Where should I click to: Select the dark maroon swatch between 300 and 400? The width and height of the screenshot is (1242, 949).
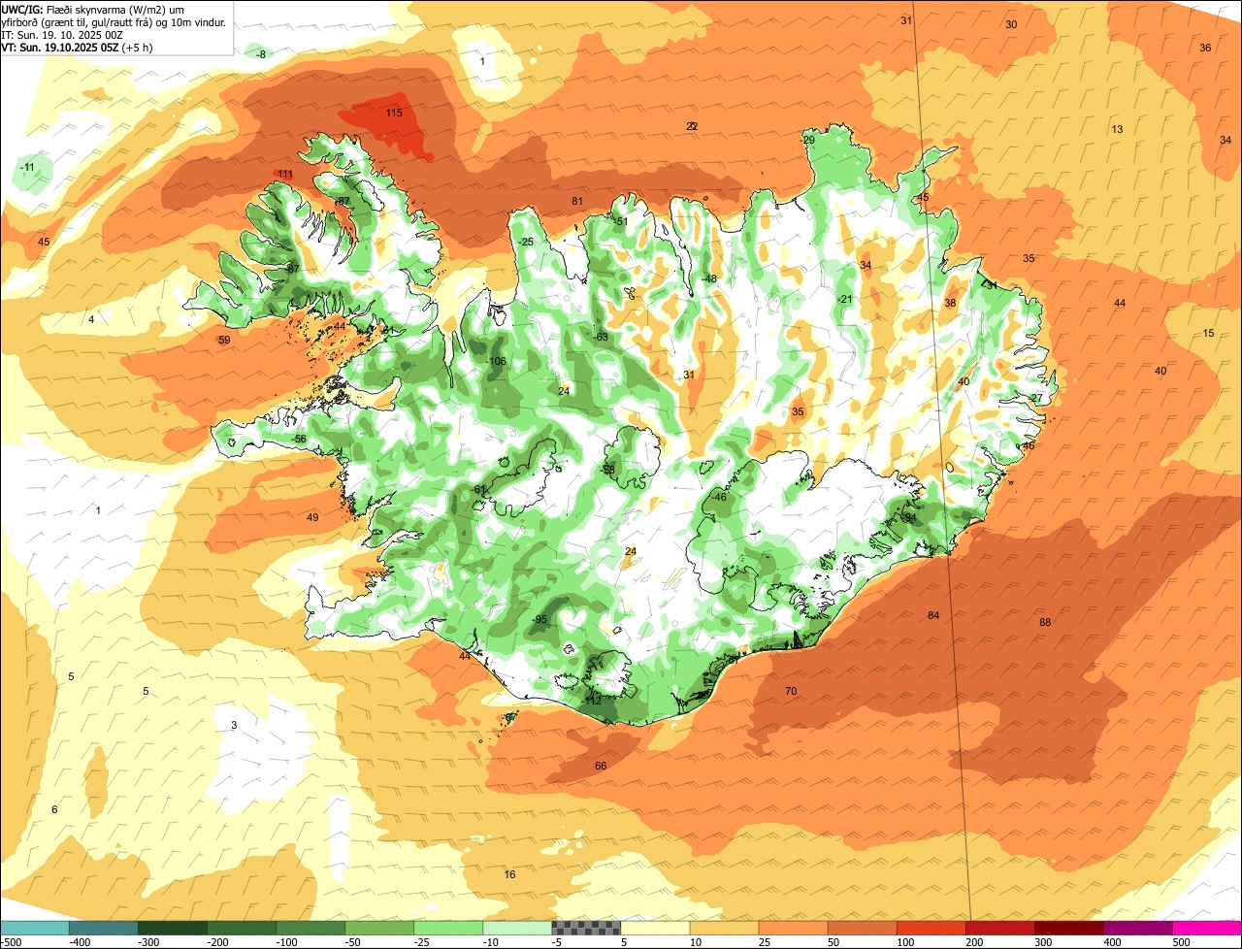[x=1068, y=928]
